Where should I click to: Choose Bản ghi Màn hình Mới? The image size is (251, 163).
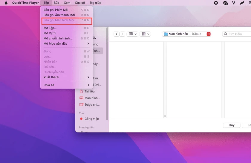click(66, 20)
